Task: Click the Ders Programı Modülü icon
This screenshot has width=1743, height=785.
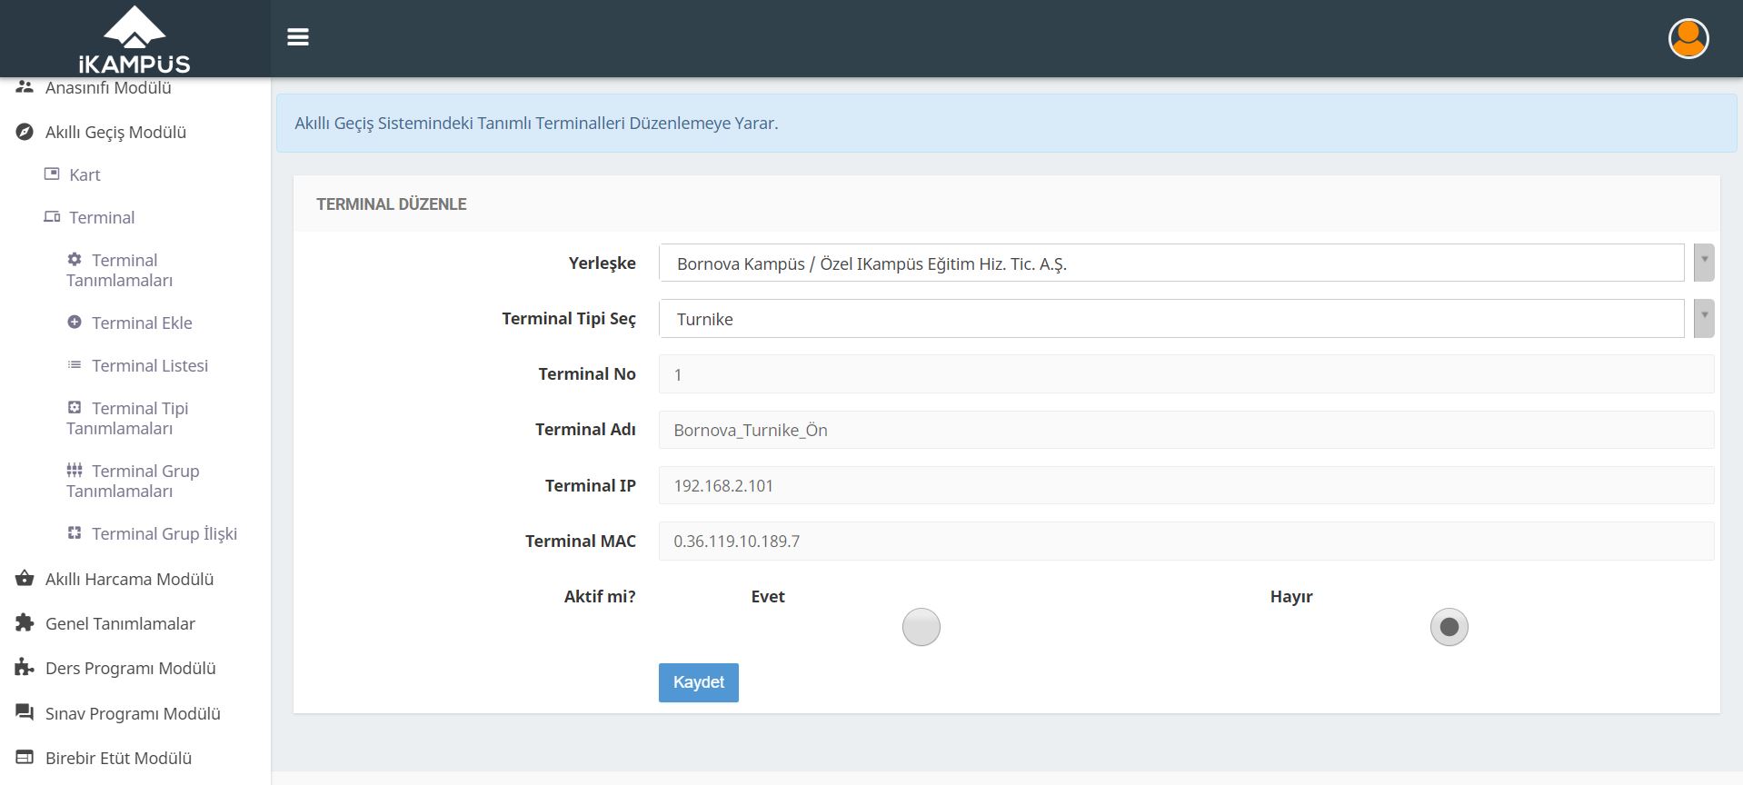Action: (x=25, y=667)
